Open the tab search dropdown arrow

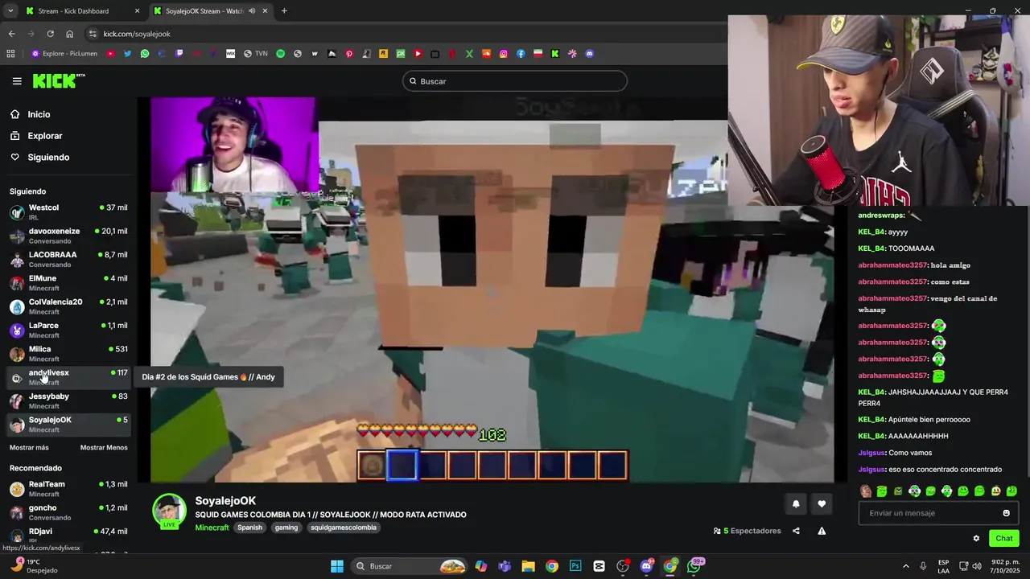(10, 11)
